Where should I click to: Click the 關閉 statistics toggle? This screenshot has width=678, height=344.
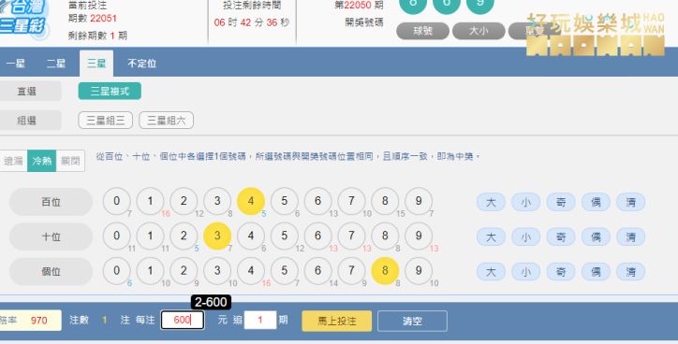pos(70,161)
